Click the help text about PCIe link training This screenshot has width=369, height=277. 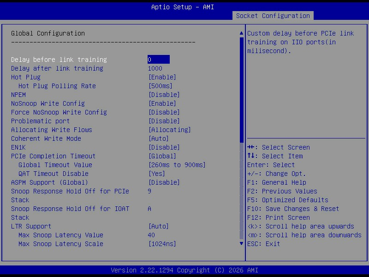[x=301, y=42]
